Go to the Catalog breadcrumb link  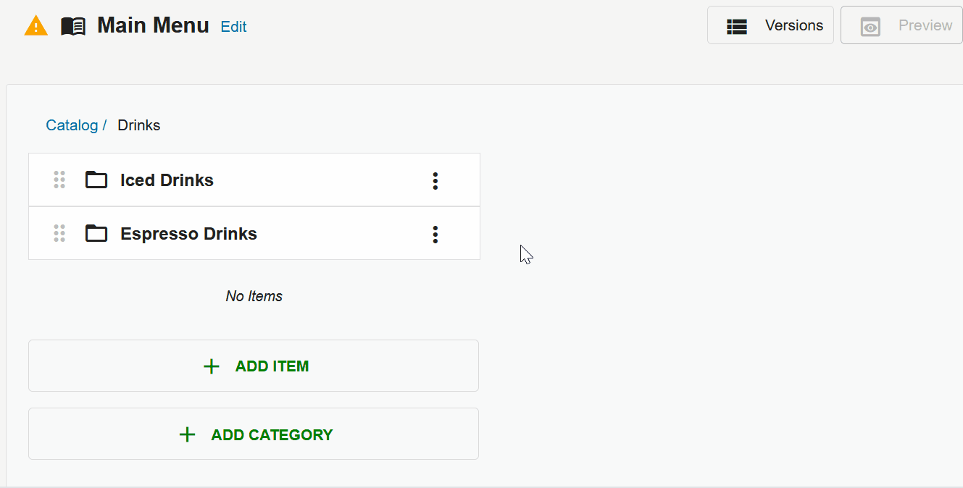coord(72,125)
